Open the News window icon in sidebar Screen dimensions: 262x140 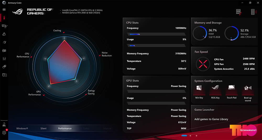pyautogui.click(x=4, y=75)
